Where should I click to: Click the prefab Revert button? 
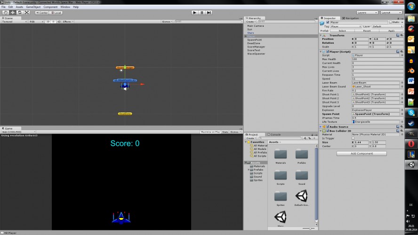(367, 31)
